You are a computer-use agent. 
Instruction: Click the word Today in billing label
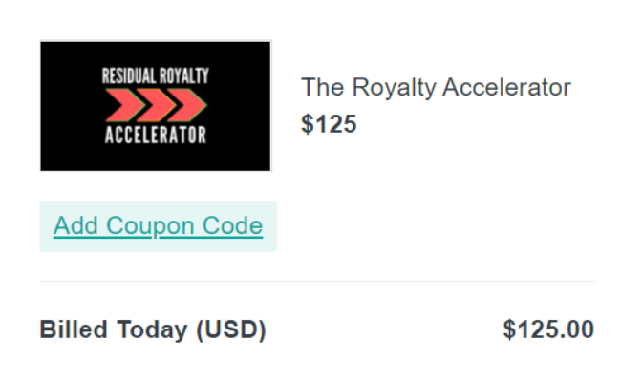click(x=152, y=330)
